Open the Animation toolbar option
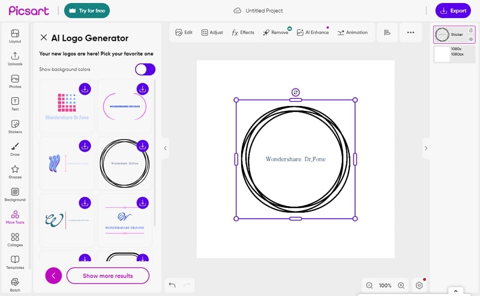Screen dimensions: 480x296 353,32
